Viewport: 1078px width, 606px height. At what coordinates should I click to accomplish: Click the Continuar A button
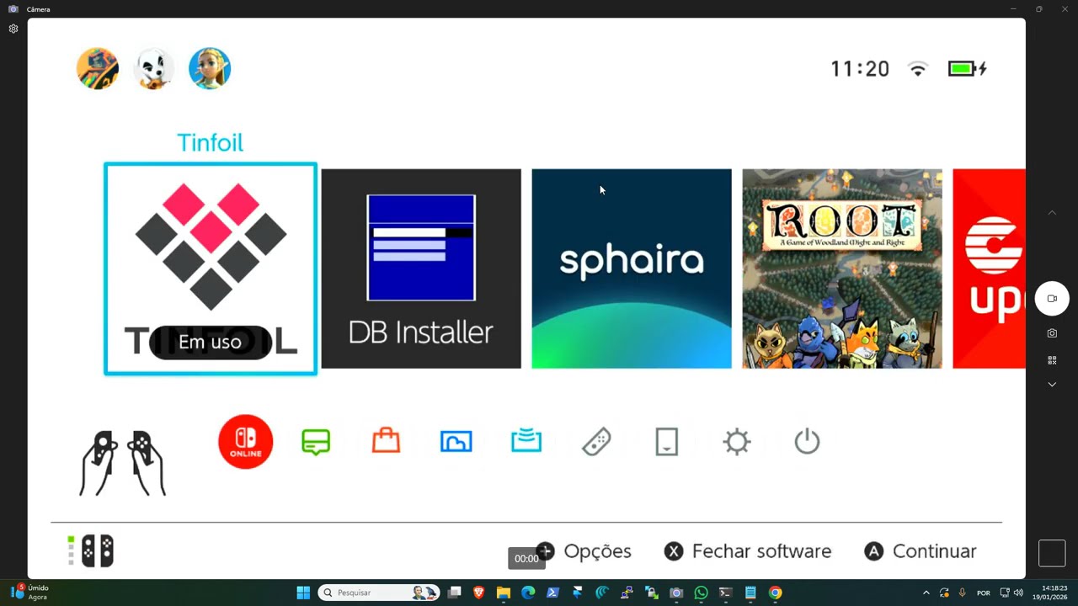coord(921,551)
